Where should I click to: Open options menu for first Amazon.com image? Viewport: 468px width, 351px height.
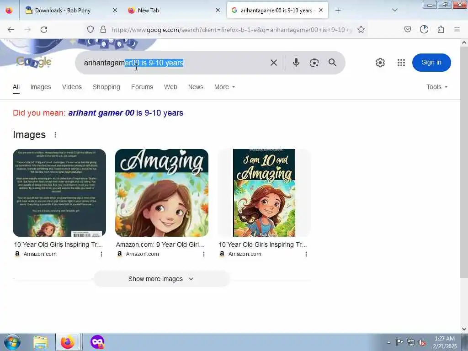(x=101, y=254)
